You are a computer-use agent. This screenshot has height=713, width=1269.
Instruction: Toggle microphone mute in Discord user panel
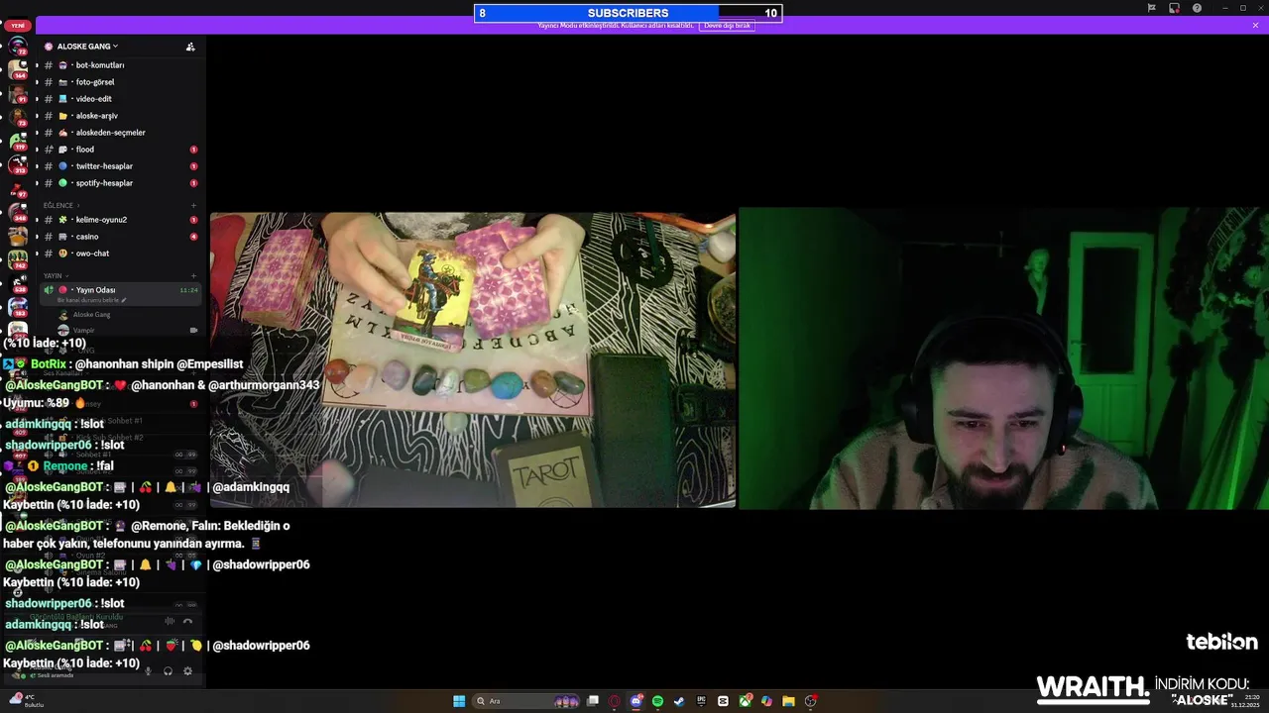pos(149,671)
